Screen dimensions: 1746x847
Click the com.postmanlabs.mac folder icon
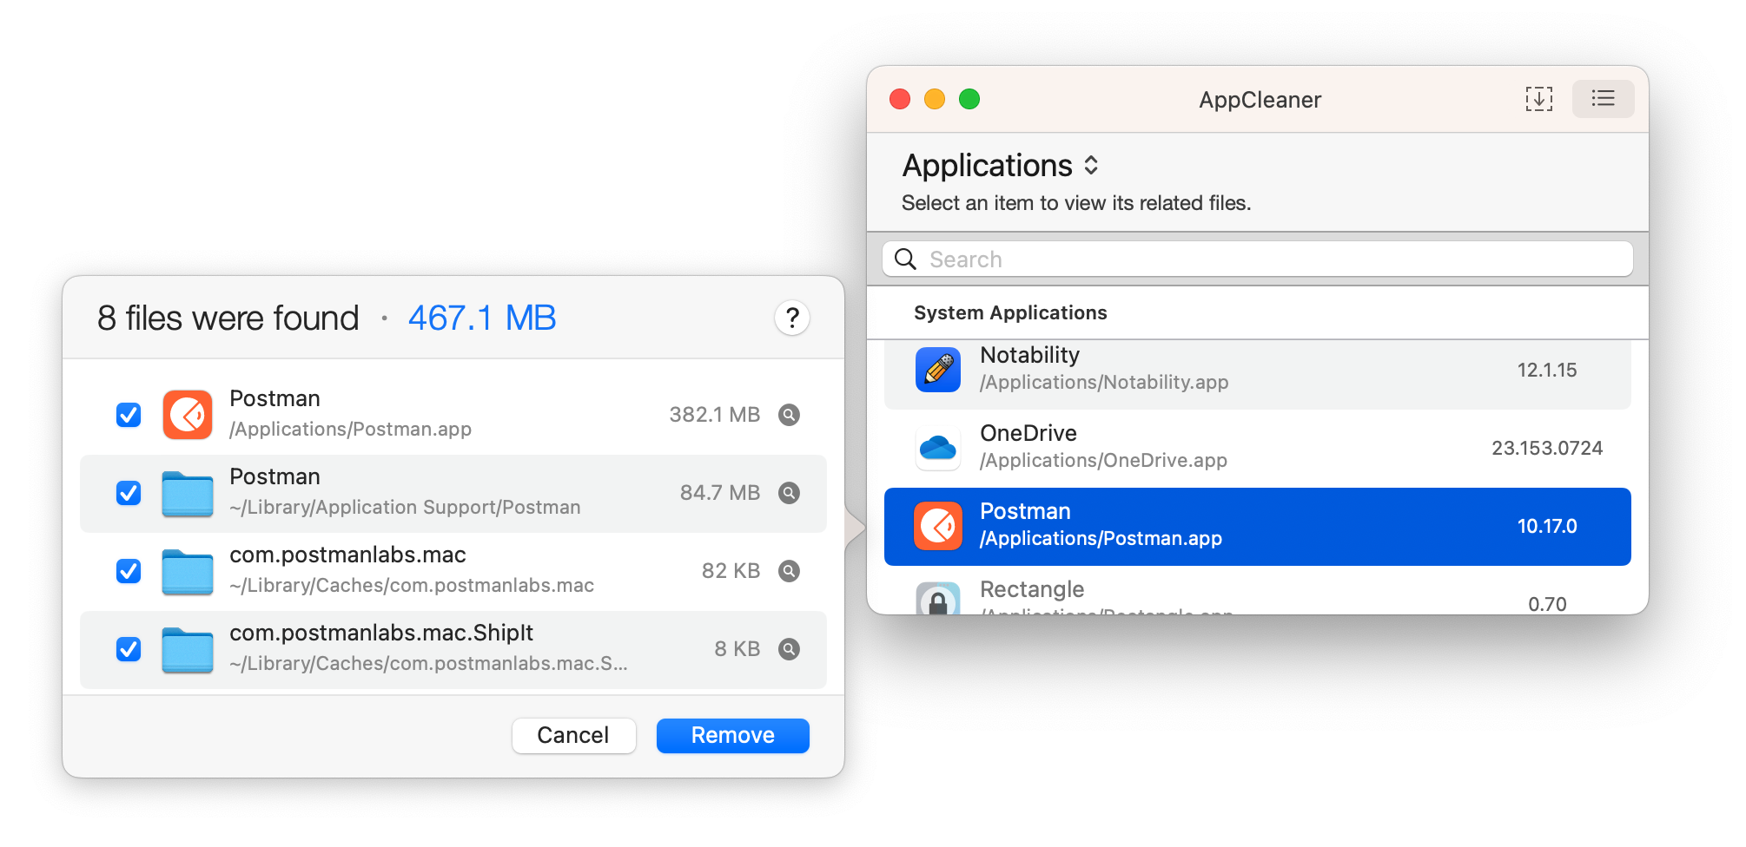188,572
